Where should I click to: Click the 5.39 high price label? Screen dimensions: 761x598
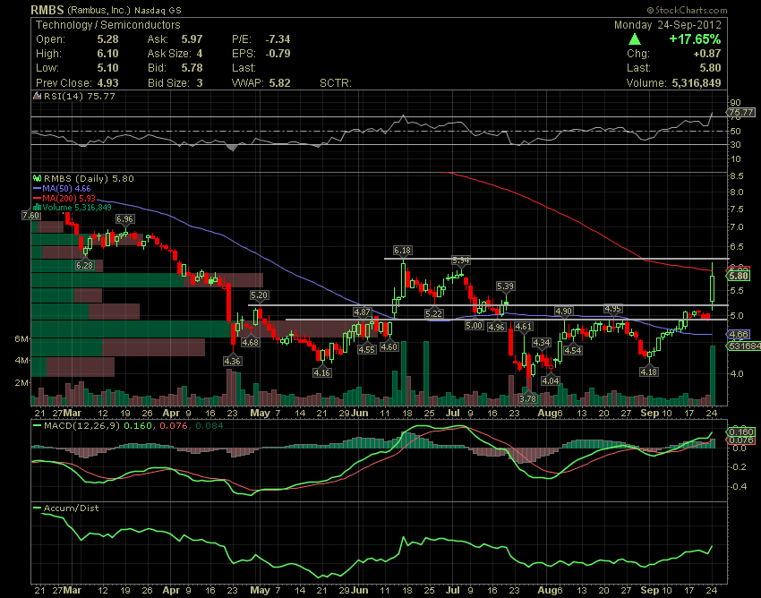pyautogui.click(x=505, y=286)
